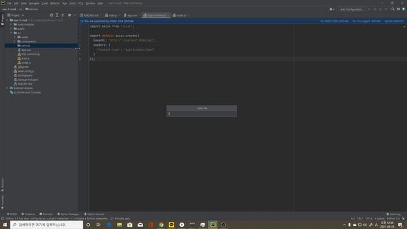Open Chrome from the taskbar
This screenshot has height=229, width=407.
[161, 225]
